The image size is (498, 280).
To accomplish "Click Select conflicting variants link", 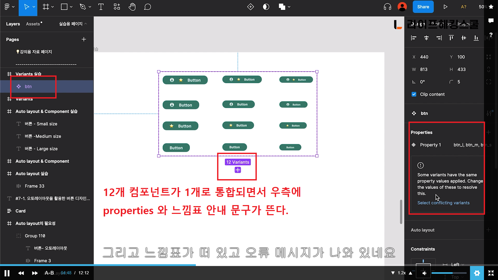I will click(x=443, y=203).
